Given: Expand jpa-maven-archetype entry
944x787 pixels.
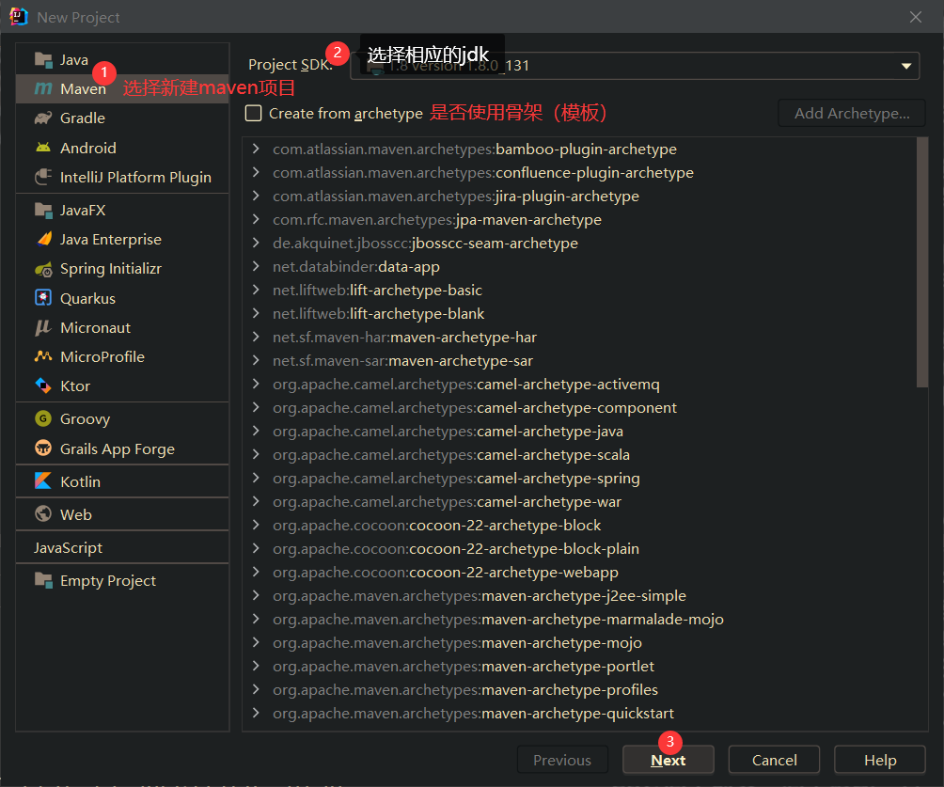Looking at the screenshot, I should [x=256, y=219].
